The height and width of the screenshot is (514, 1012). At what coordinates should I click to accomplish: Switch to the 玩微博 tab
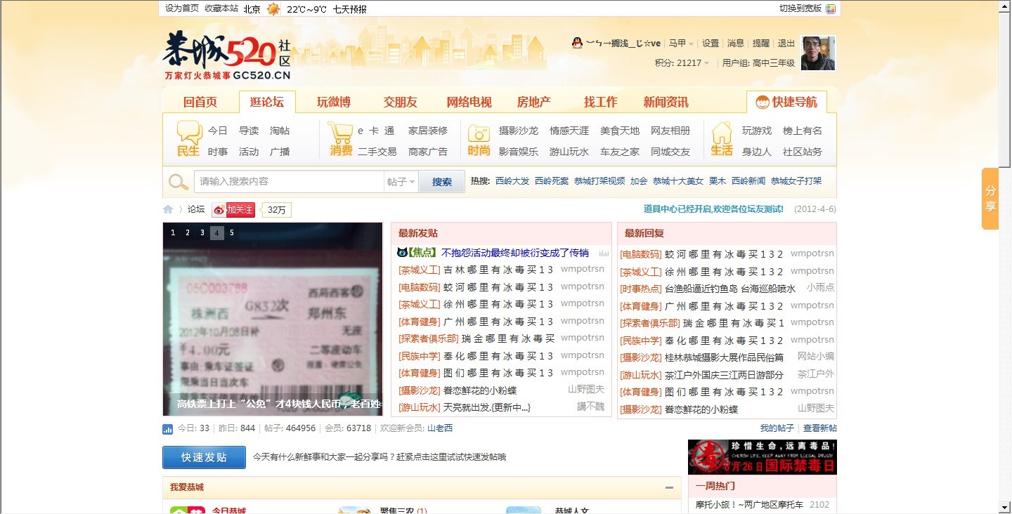pos(333,101)
